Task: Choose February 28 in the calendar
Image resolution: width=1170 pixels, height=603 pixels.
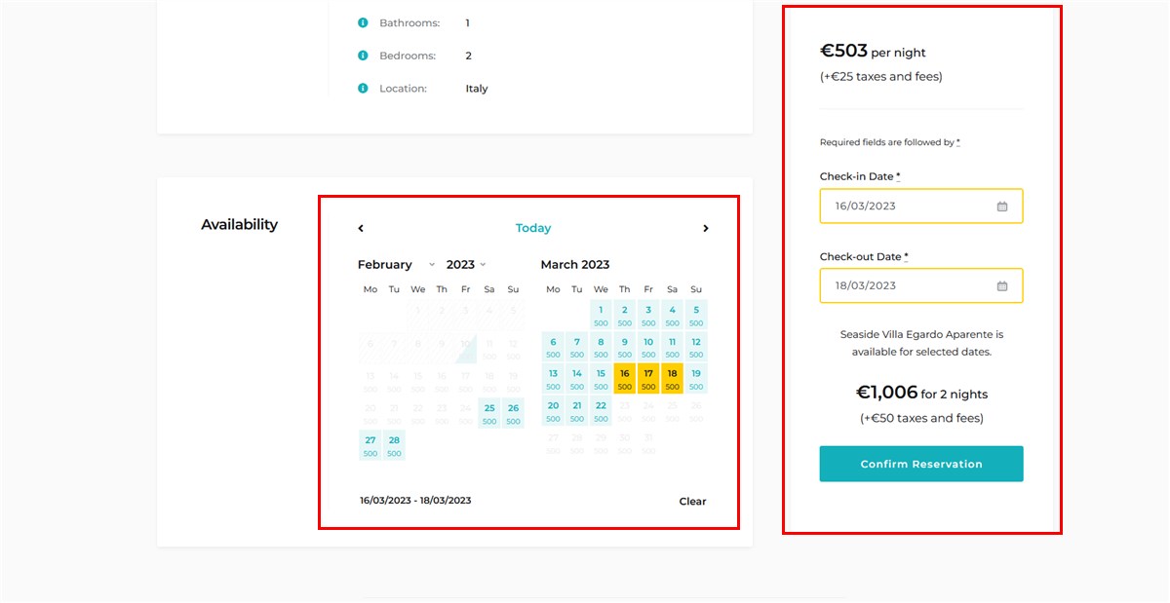Action: [394, 445]
